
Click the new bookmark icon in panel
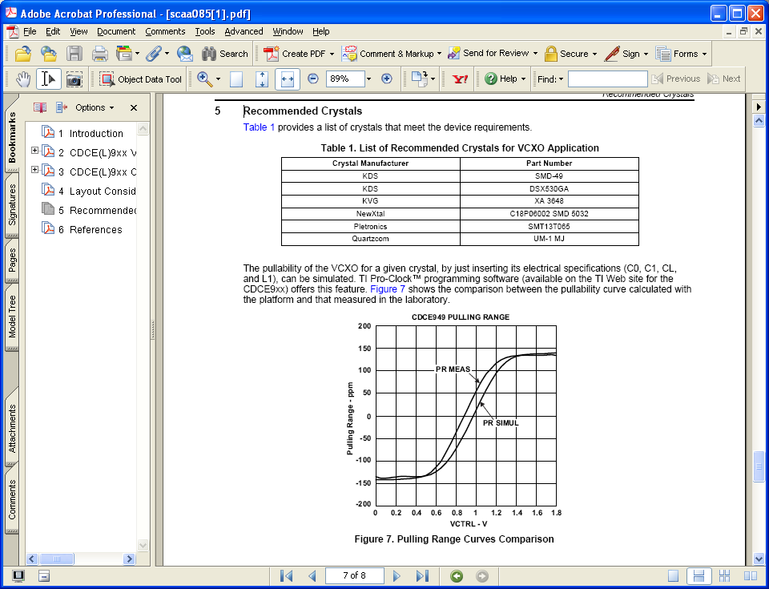tap(40, 107)
